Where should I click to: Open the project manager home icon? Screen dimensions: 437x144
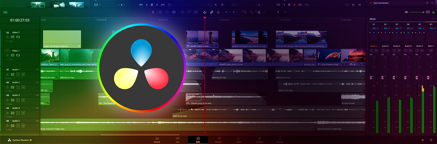[423, 140]
